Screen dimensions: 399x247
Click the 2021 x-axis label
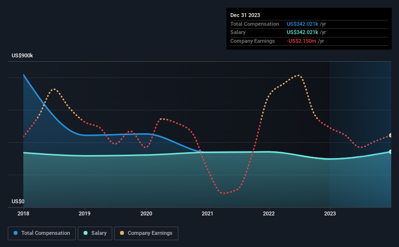(x=208, y=213)
